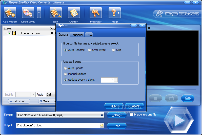The height and width of the screenshot is (135, 202).
Task: Click the Load DVD disc icon
Action: tap(28, 13)
